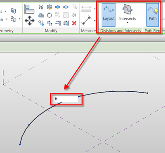Select the Offset tool
Screen dimensions: 165x153
[x=41, y=15]
